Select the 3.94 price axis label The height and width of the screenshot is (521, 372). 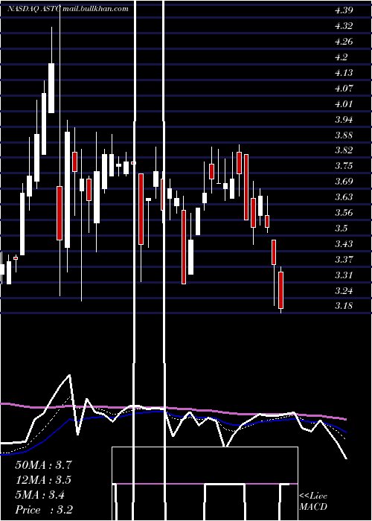344,120
